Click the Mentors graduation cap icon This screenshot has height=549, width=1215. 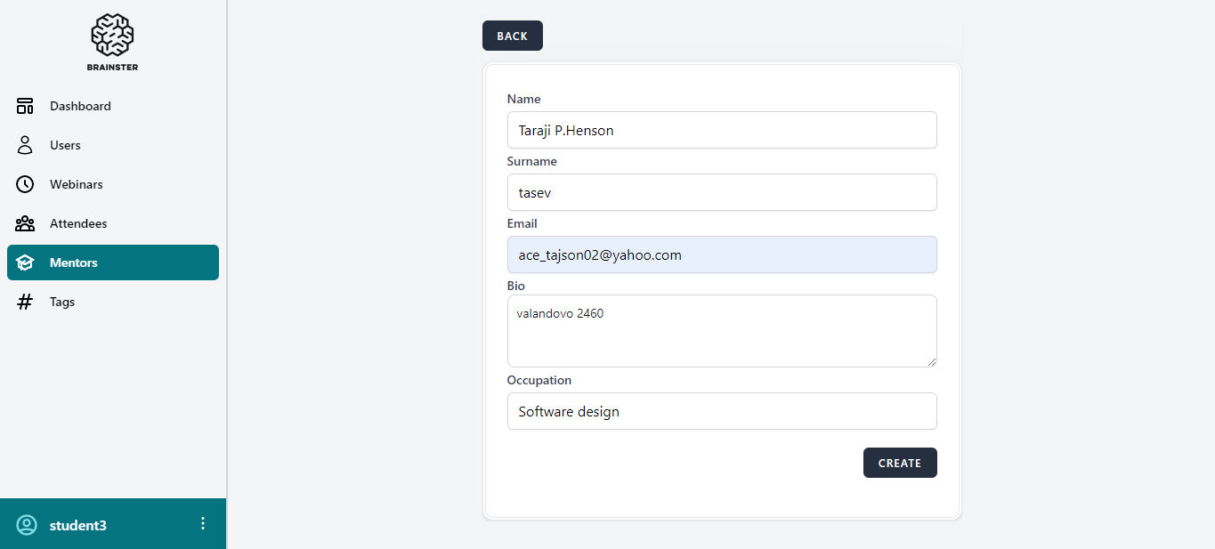pos(25,262)
